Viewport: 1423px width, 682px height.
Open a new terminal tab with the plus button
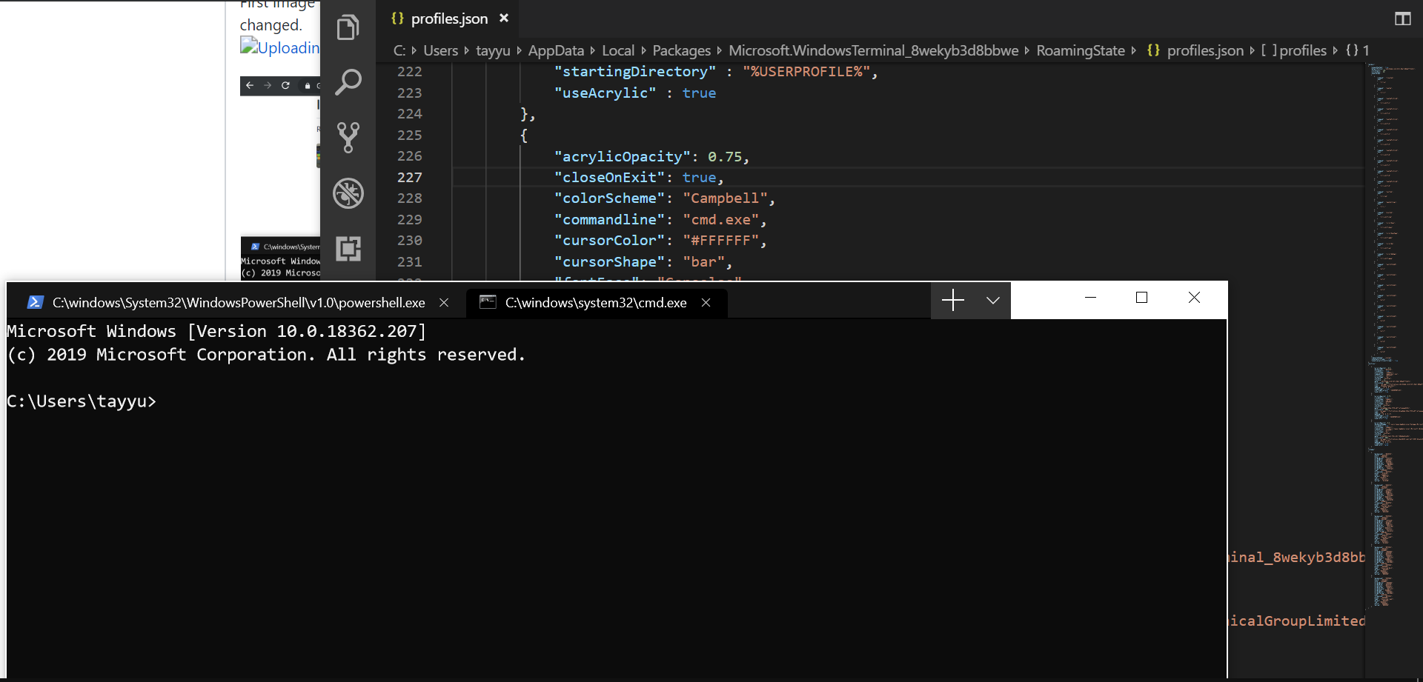tap(952, 300)
